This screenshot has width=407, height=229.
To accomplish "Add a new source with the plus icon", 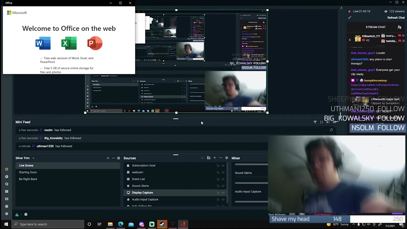I will 215,158.
